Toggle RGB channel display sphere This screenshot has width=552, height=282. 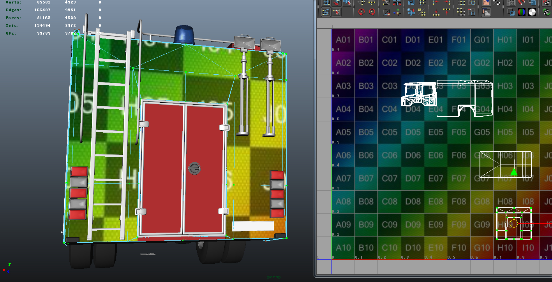coord(522,12)
